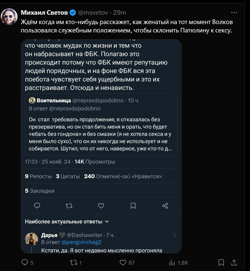Open Михаил Светов's profile avatar
This screenshot has width=250, height=271.
point(9,16)
